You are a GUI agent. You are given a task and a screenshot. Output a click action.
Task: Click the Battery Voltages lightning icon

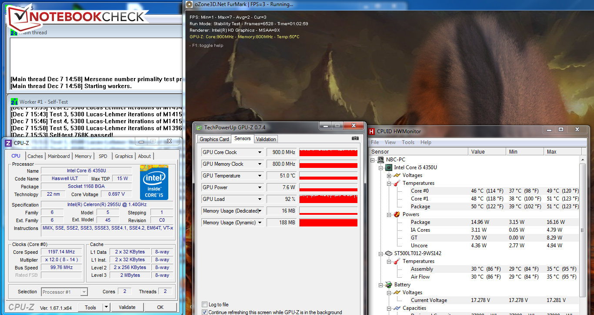[x=397, y=292]
